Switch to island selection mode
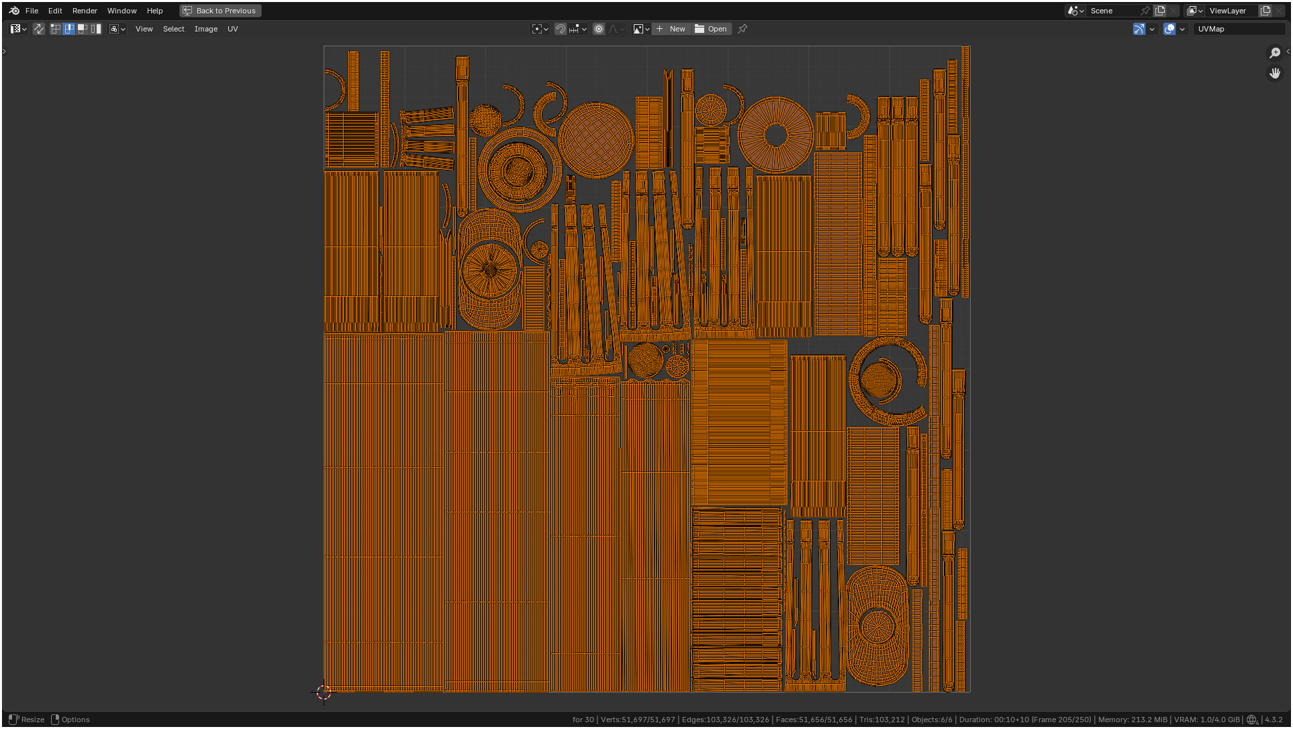The width and height of the screenshot is (1293, 729). click(96, 29)
